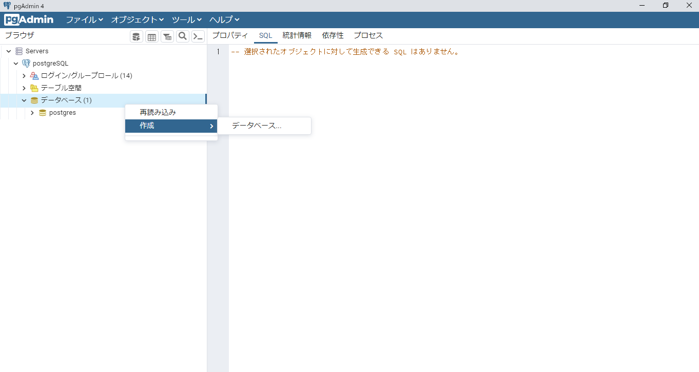Collapse the postgreSQL server node
The height and width of the screenshot is (372, 699).
click(16, 64)
